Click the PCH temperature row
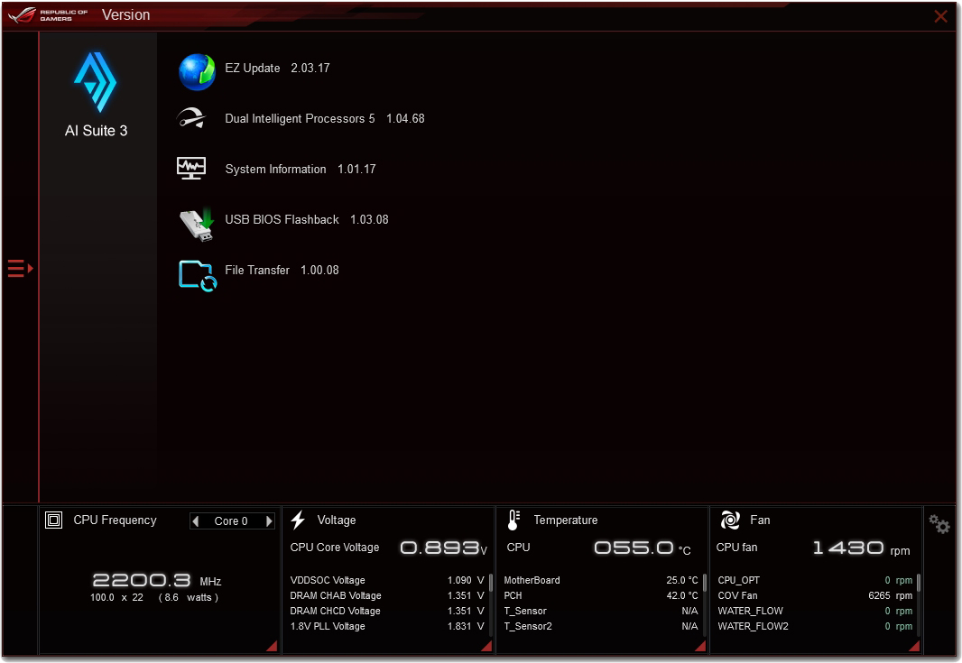Image resolution: width=962 pixels, height=663 pixels. [x=601, y=595]
